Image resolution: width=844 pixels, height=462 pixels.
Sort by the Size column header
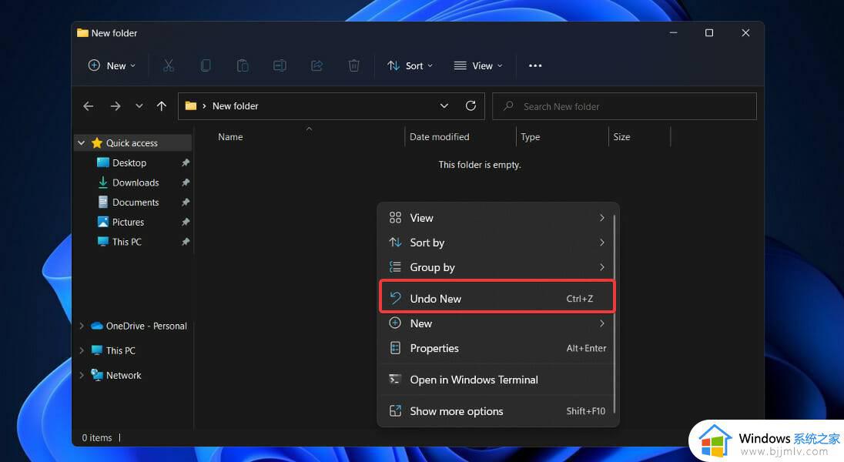coord(621,137)
